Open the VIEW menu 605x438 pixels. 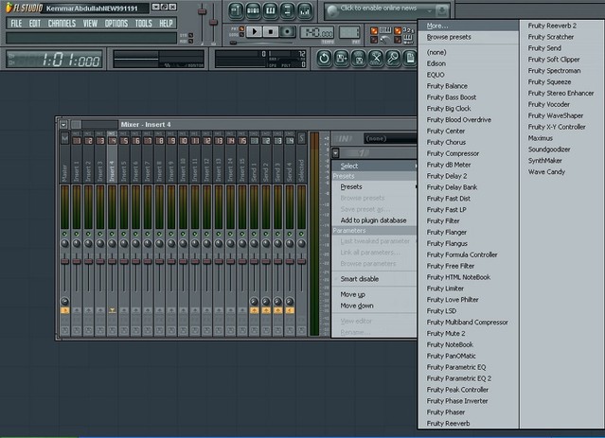tap(90, 24)
